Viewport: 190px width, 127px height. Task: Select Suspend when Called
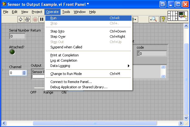[x=88, y=47]
